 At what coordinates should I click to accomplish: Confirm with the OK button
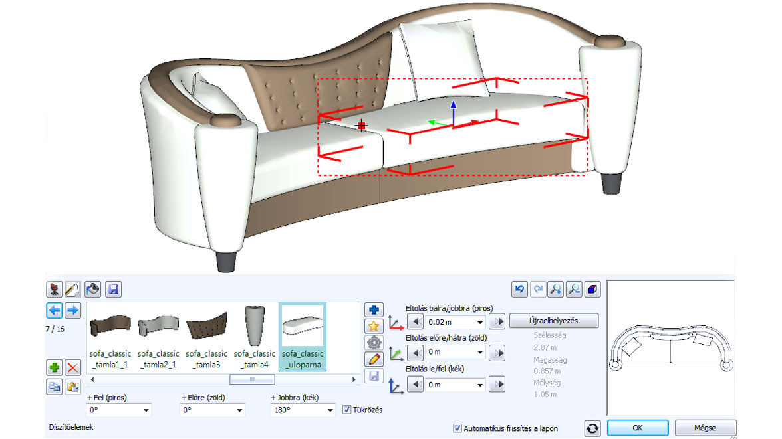tap(637, 428)
